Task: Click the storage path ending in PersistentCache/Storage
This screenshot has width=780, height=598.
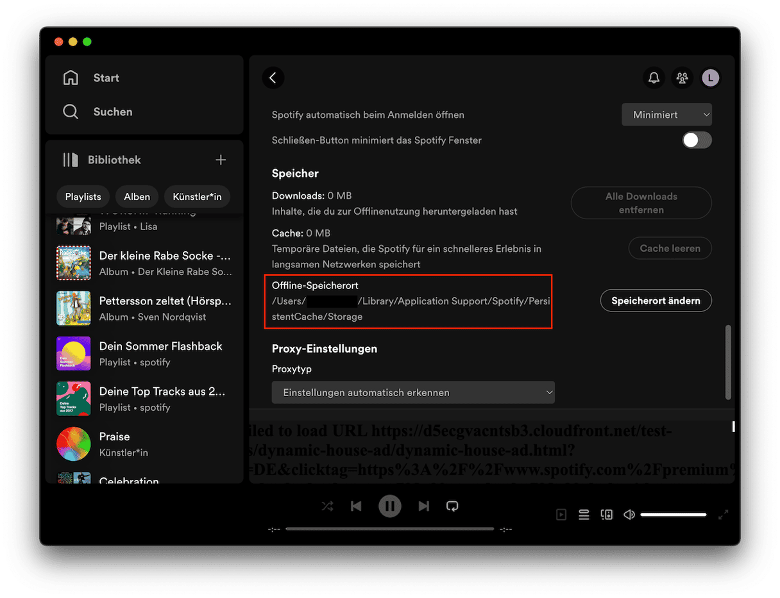Action: point(411,308)
